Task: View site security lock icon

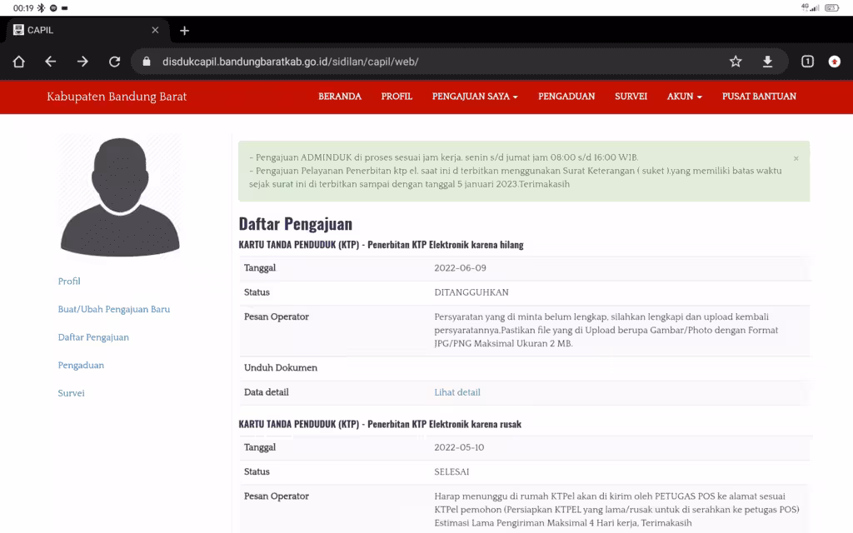Action: point(147,62)
